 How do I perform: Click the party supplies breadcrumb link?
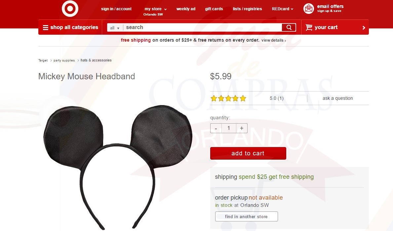point(64,60)
